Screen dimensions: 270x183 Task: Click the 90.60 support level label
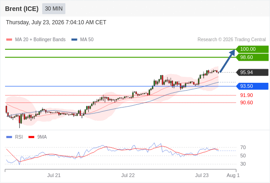[x=247, y=102]
